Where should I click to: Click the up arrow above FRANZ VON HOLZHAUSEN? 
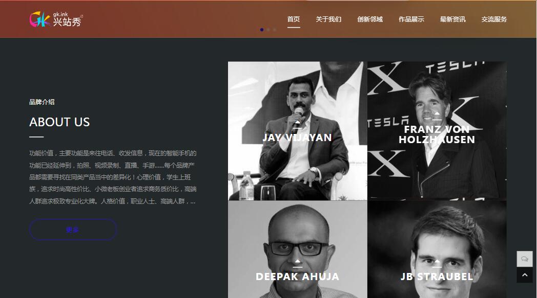(x=437, y=114)
